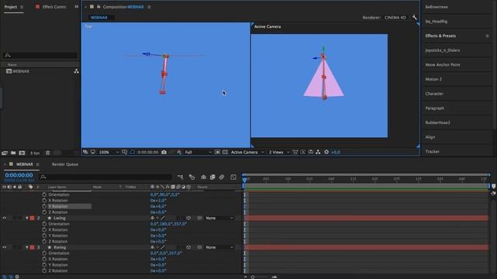Open Tracker panel

(x=433, y=152)
